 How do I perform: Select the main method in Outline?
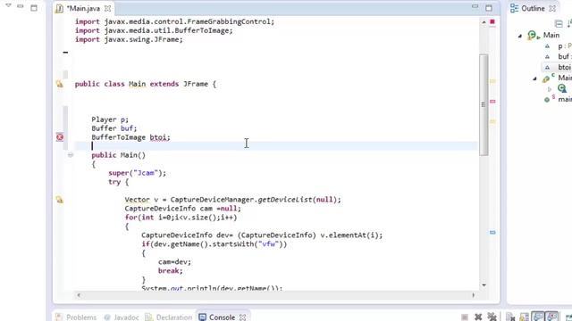click(565, 99)
